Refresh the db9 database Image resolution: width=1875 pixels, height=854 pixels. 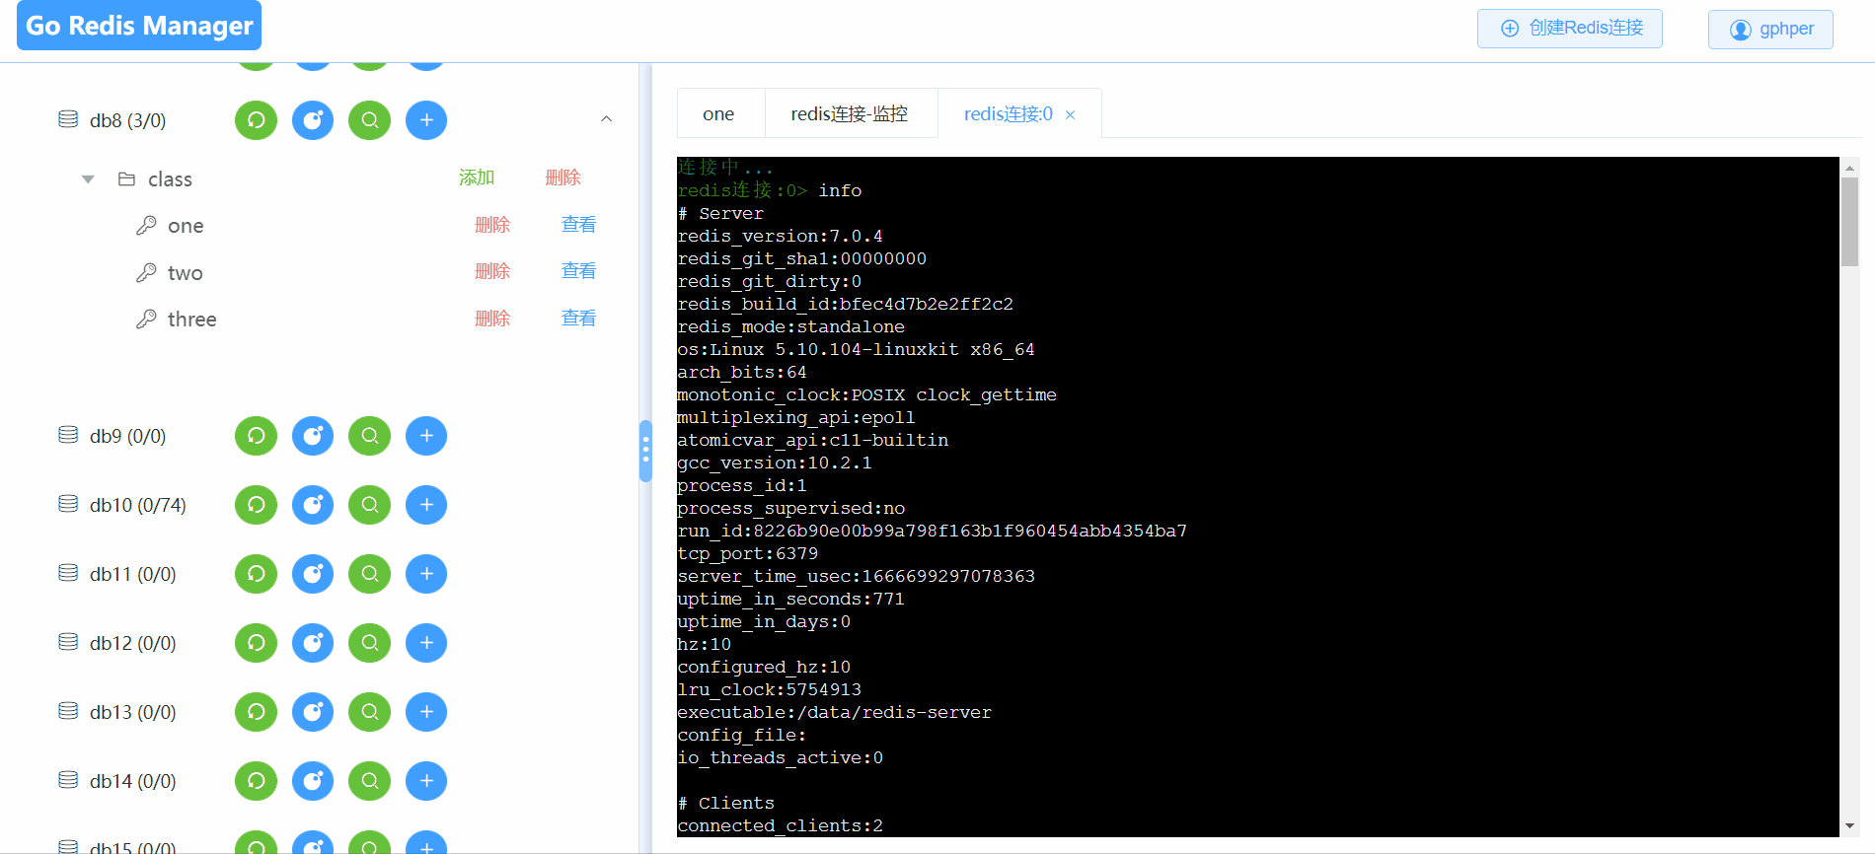coord(256,436)
